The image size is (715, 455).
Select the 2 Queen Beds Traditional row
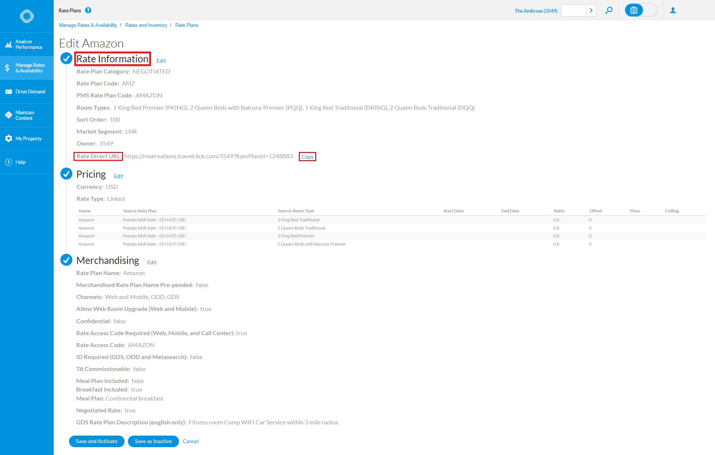(x=391, y=228)
